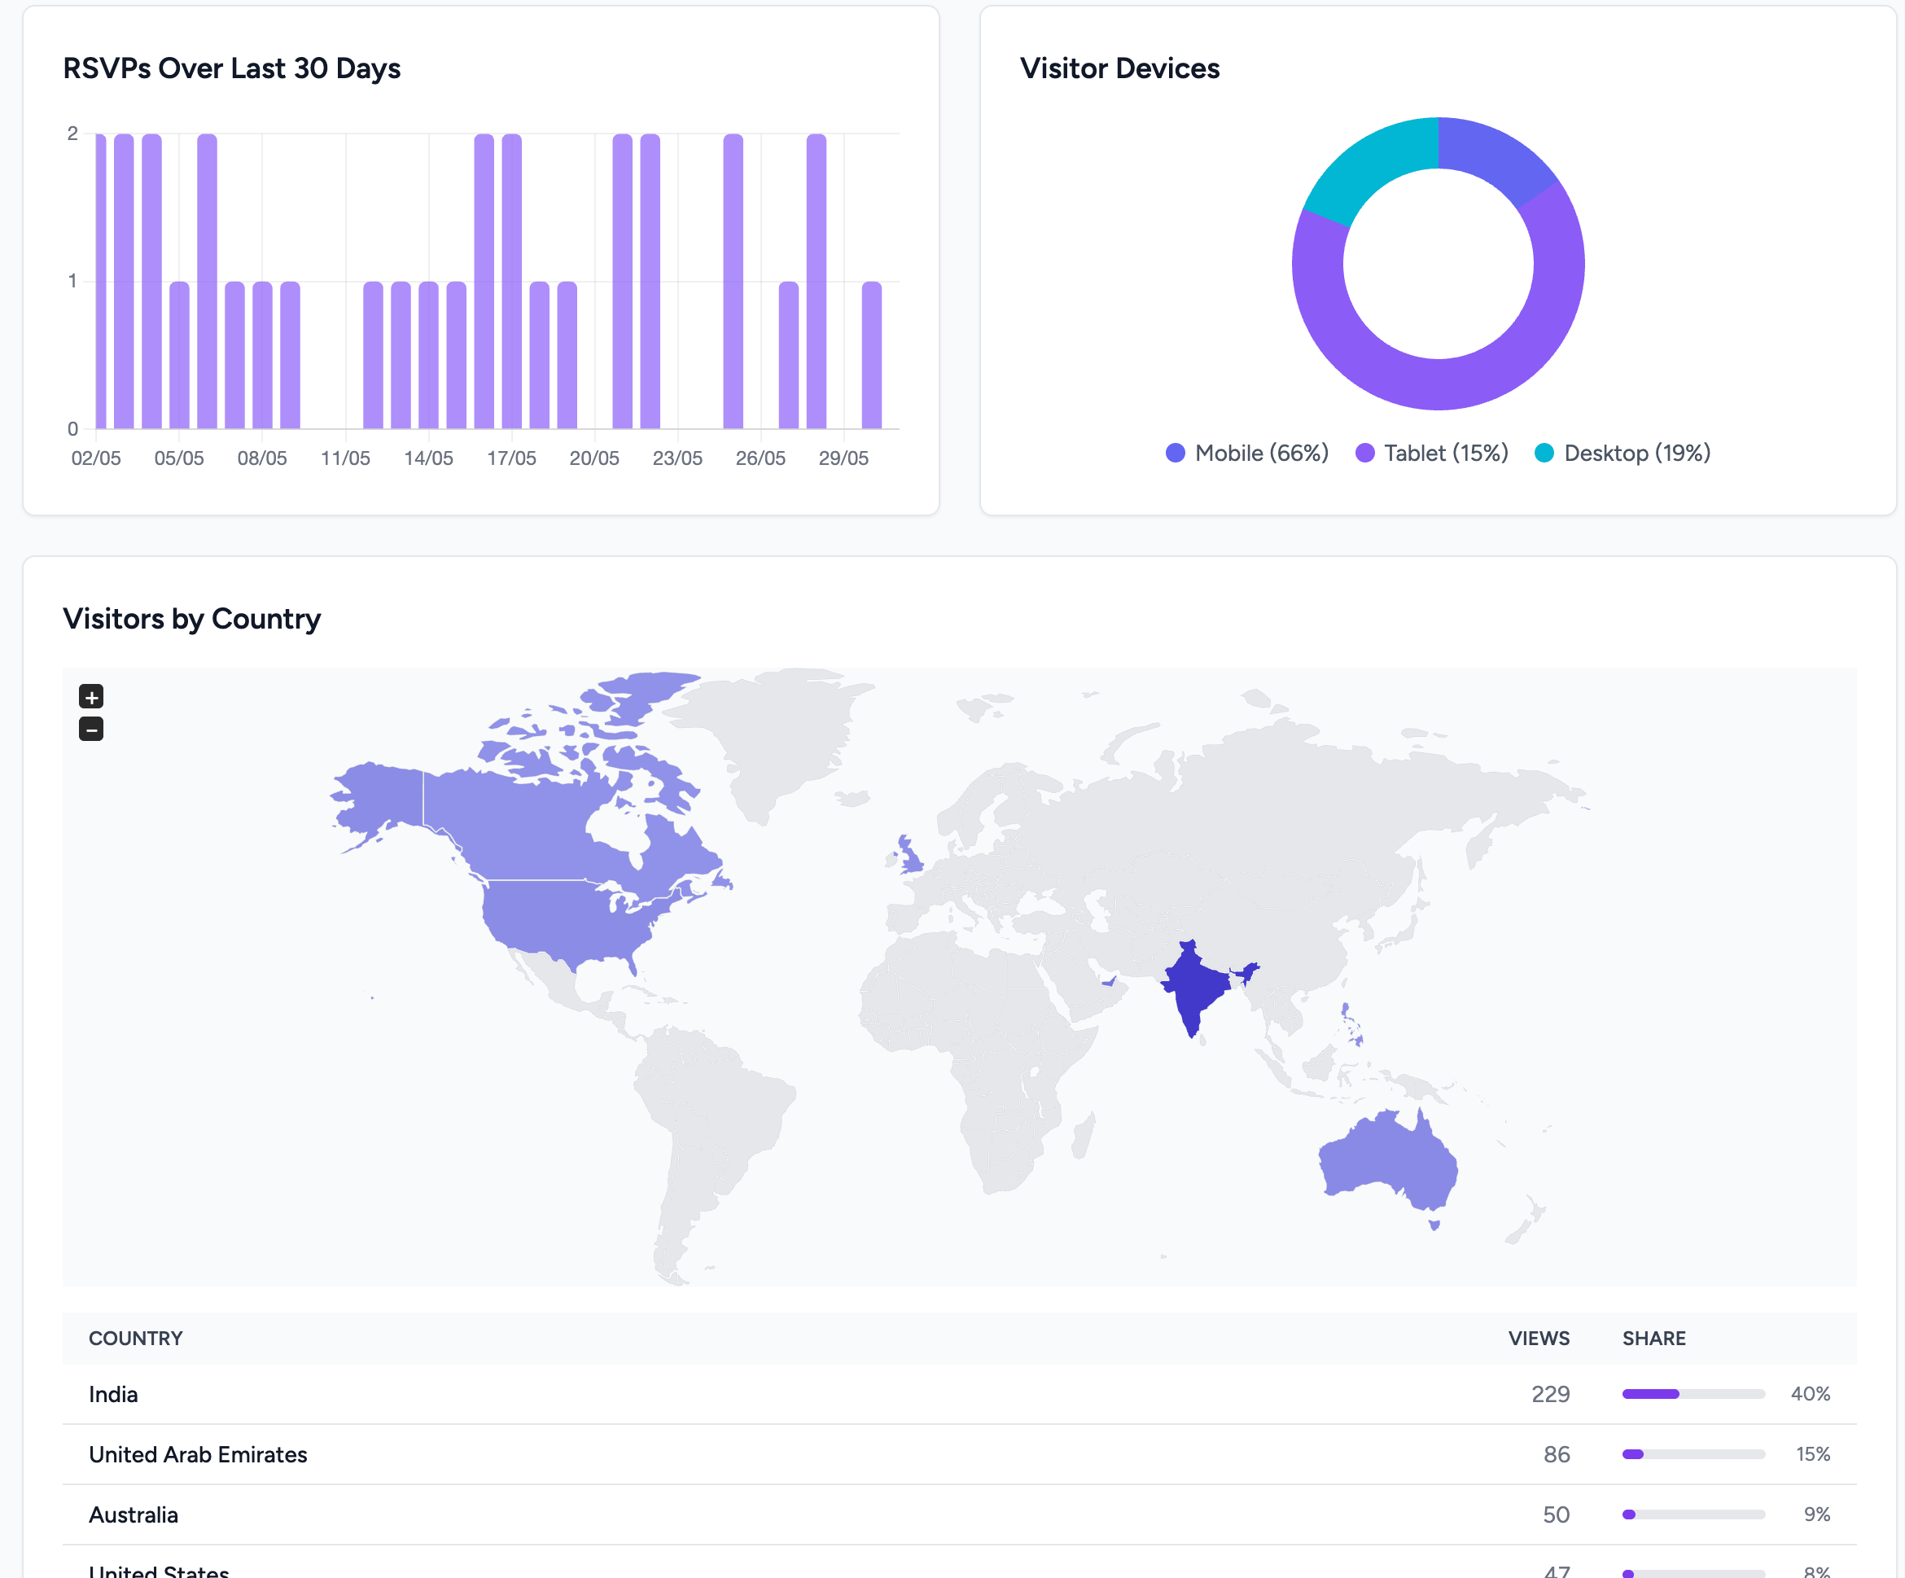Image resolution: width=1905 pixels, height=1578 pixels.
Task: Click the Tablet legend color dot
Action: coord(1364,453)
